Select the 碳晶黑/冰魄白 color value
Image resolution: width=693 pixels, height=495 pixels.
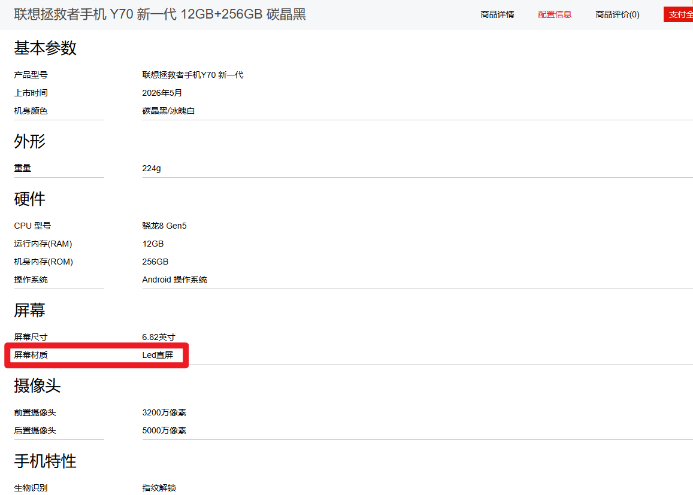(168, 111)
